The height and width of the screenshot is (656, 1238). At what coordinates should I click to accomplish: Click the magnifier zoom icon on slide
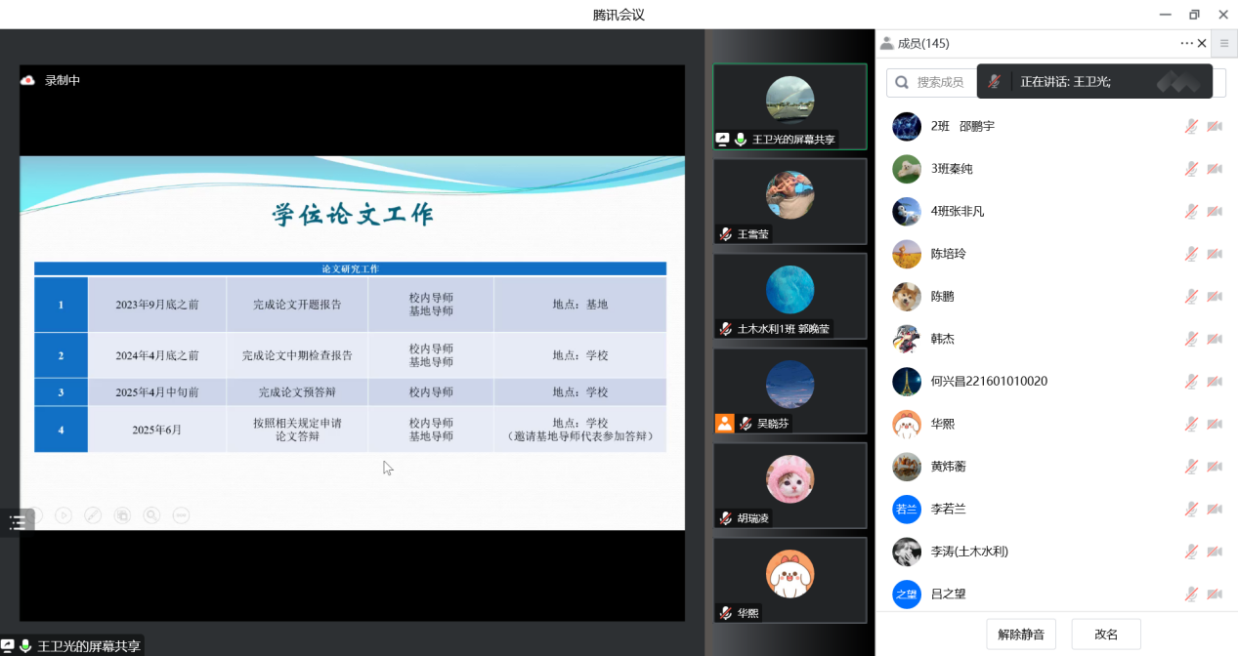pos(151,515)
